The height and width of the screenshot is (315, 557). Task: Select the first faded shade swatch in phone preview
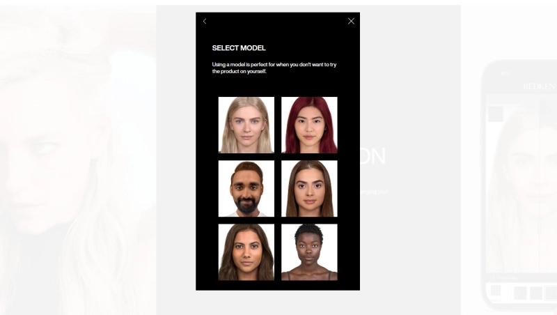point(496,291)
